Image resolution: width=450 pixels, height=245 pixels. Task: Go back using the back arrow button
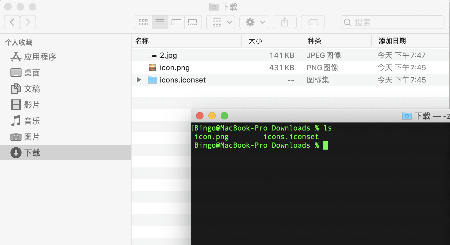(12, 22)
